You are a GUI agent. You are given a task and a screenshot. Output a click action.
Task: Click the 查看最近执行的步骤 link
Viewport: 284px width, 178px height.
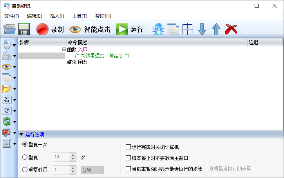click(230, 169)
